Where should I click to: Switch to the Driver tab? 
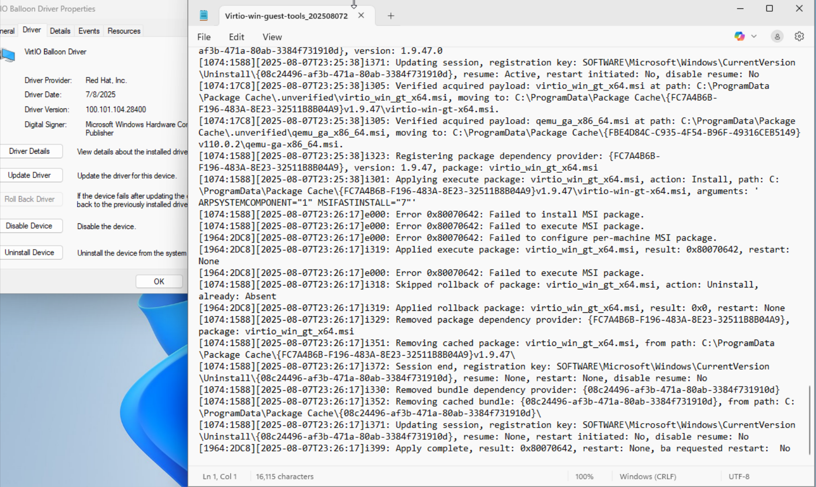32,30
